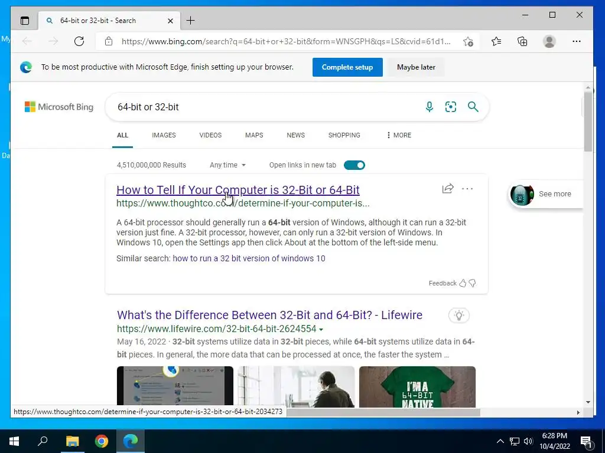Give thumbs down feedback
This screenshot has width=605, height=453.
pos(472,283)
